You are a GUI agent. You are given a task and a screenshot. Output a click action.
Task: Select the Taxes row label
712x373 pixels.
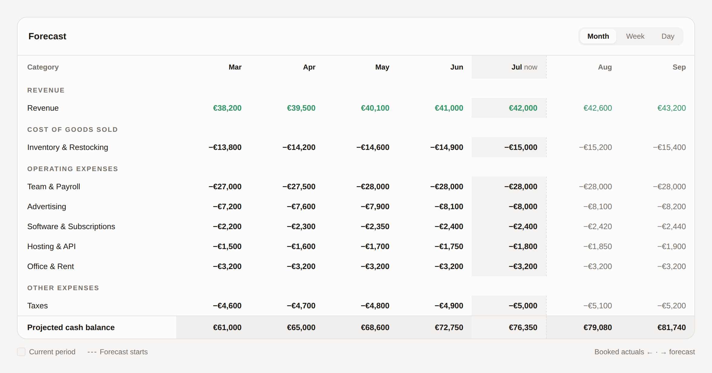[38, 306]
